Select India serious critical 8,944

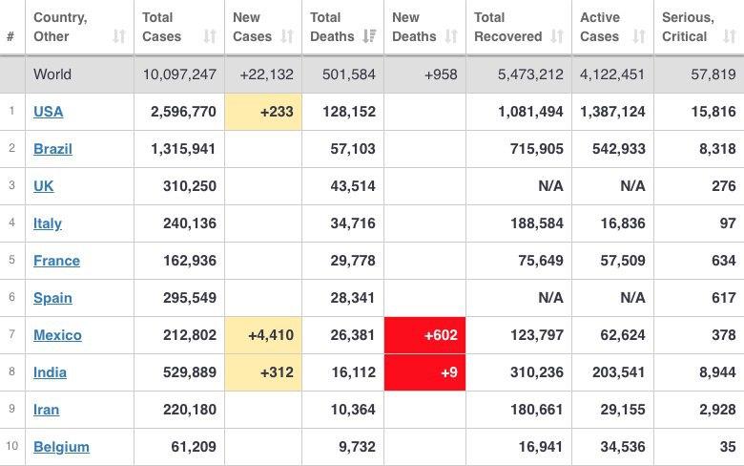(x=717, y=372)
